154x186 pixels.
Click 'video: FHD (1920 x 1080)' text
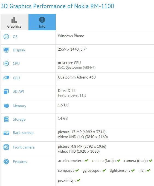pos(79,151)
